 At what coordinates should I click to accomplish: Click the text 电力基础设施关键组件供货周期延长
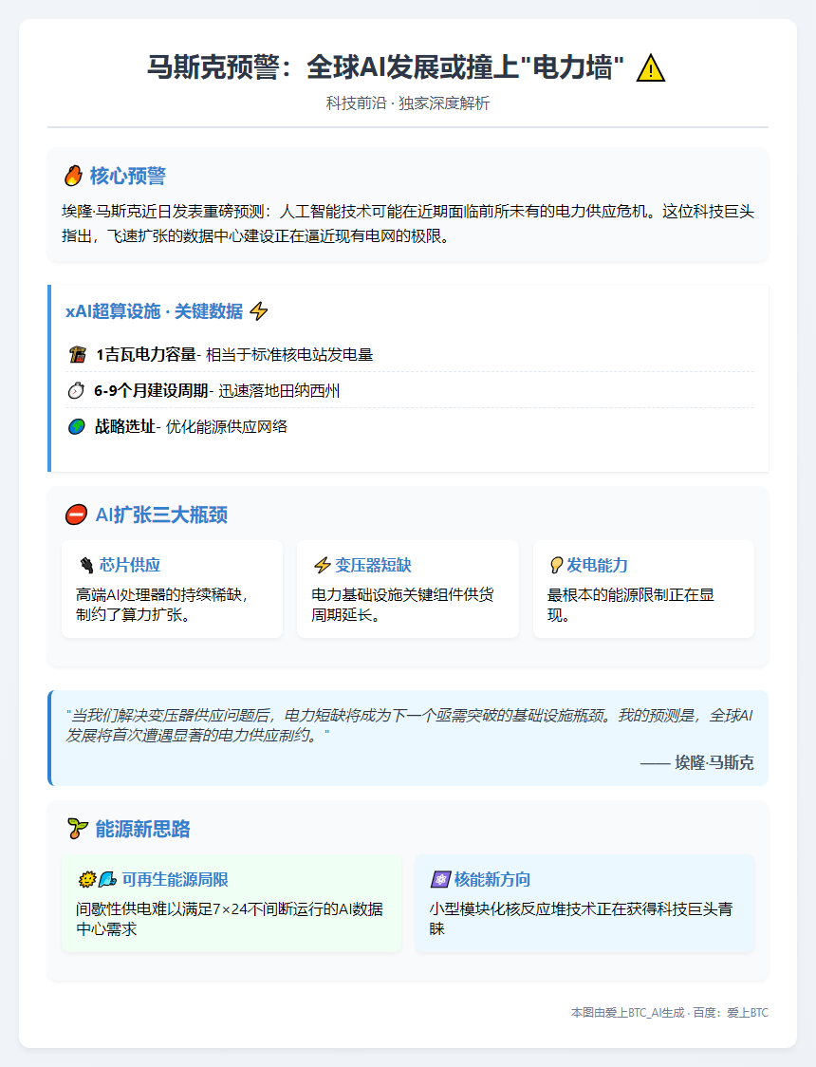point(402,605)
